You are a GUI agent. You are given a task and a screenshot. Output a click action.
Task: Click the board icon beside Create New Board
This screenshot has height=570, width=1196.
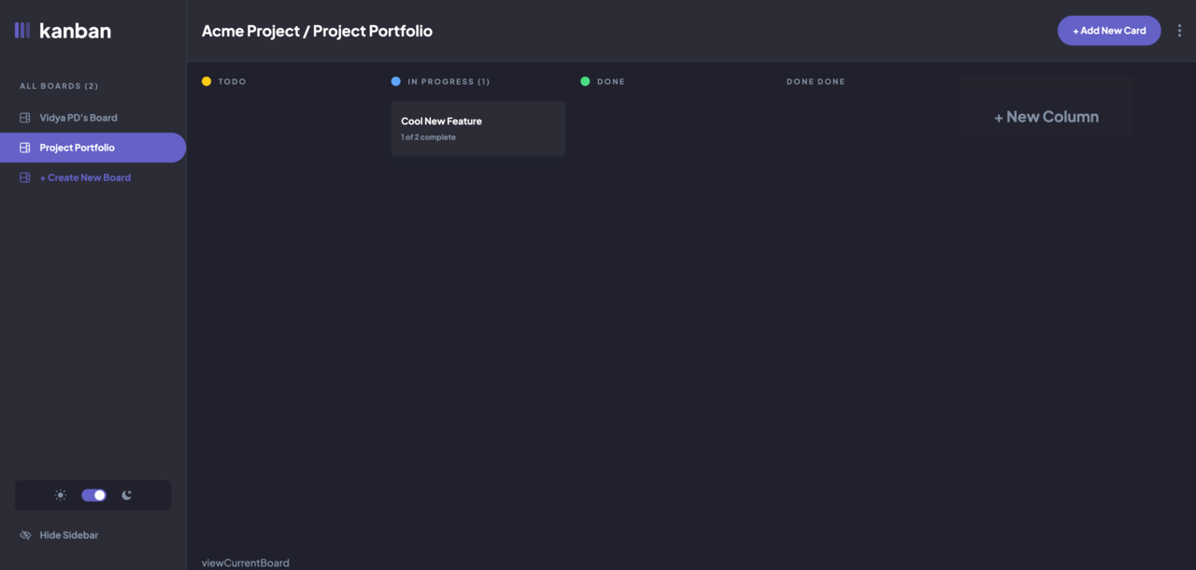click(x=25, y=178)
